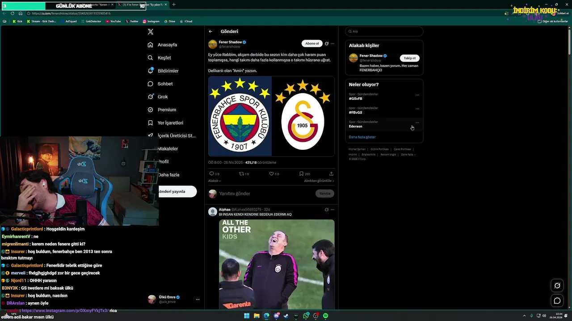Screen dimensions: 572x321
Task: Click Abone ol subscribe button
Action: pyautogui.click(x=312, y=43)
